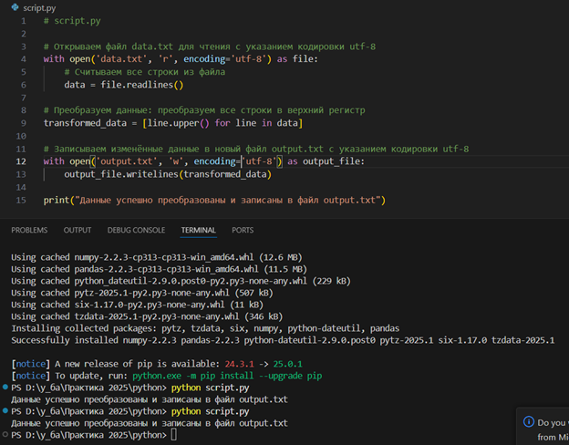The image size is (569, 445).
Task: Open the PORTS panel tab
Action: point(243,230)
